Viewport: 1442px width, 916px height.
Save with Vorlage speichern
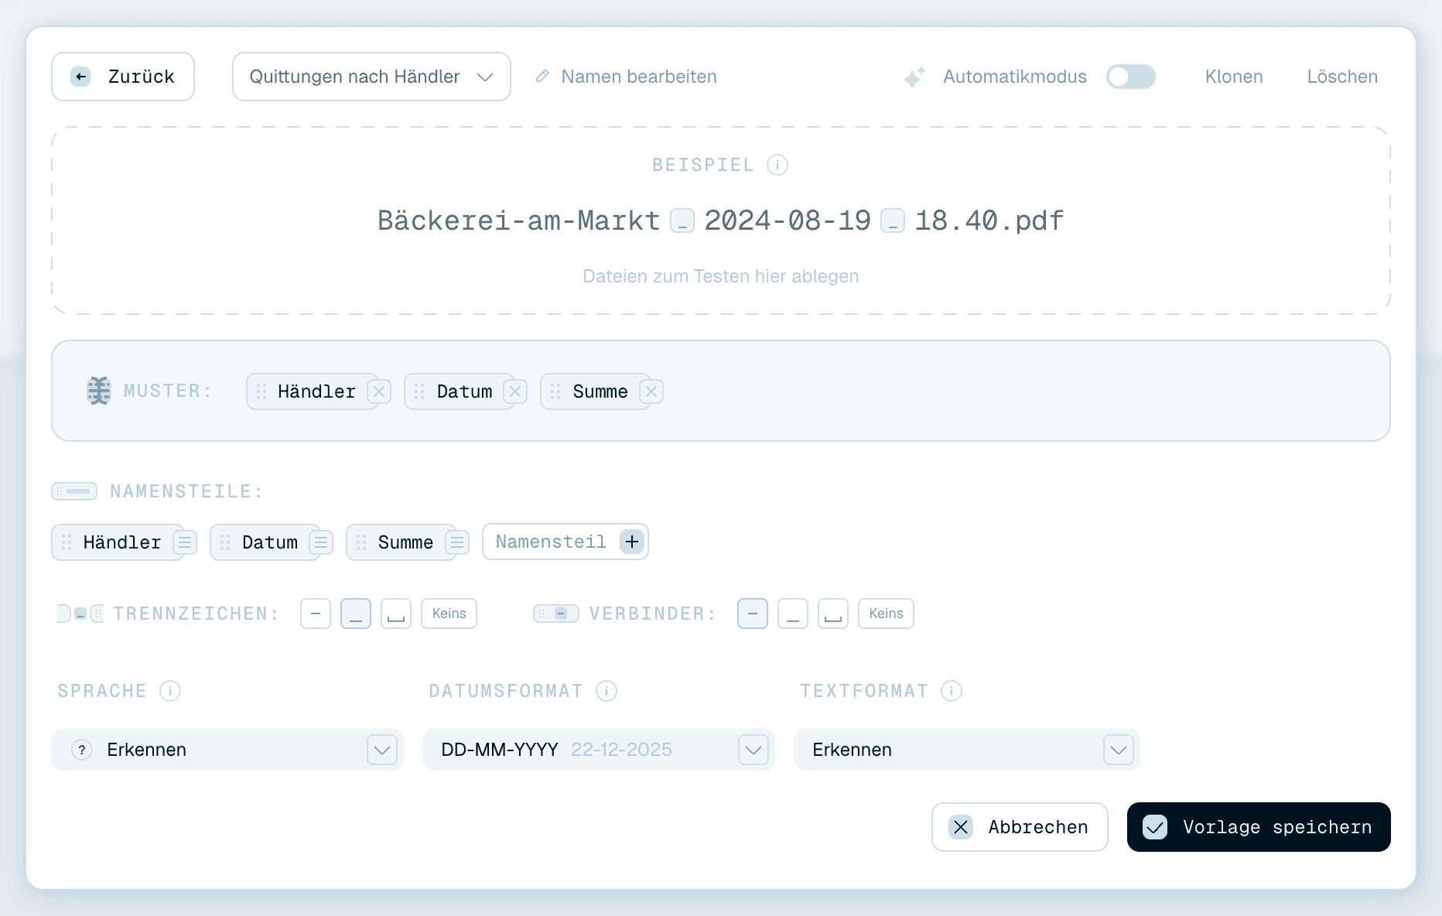1259,827
